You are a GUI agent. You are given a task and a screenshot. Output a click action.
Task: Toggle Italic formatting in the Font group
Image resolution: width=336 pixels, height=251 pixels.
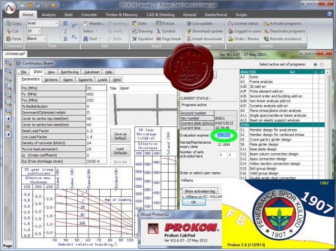tap(66, 31)
